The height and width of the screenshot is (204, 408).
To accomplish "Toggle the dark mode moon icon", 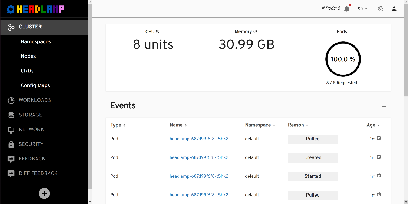I will tap(381, 8).
